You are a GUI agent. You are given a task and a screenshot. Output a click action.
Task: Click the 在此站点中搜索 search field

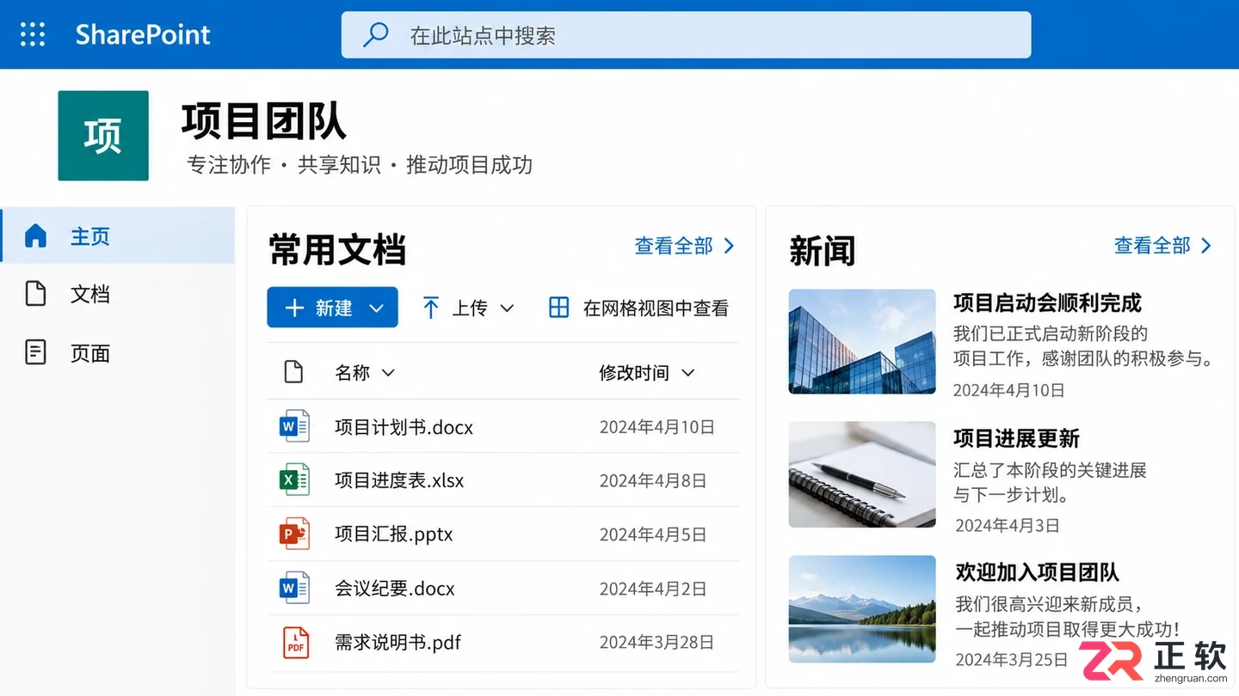[x=686, y=35]
